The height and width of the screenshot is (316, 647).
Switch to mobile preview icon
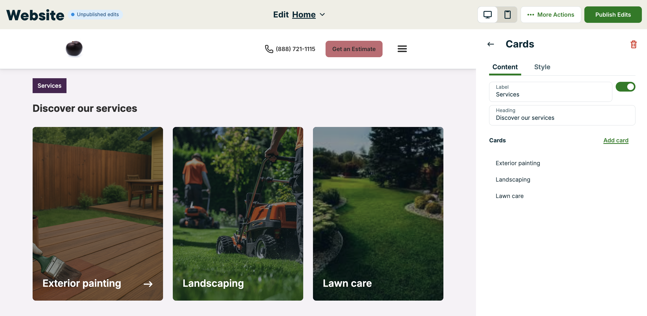(x=507, y=15)
